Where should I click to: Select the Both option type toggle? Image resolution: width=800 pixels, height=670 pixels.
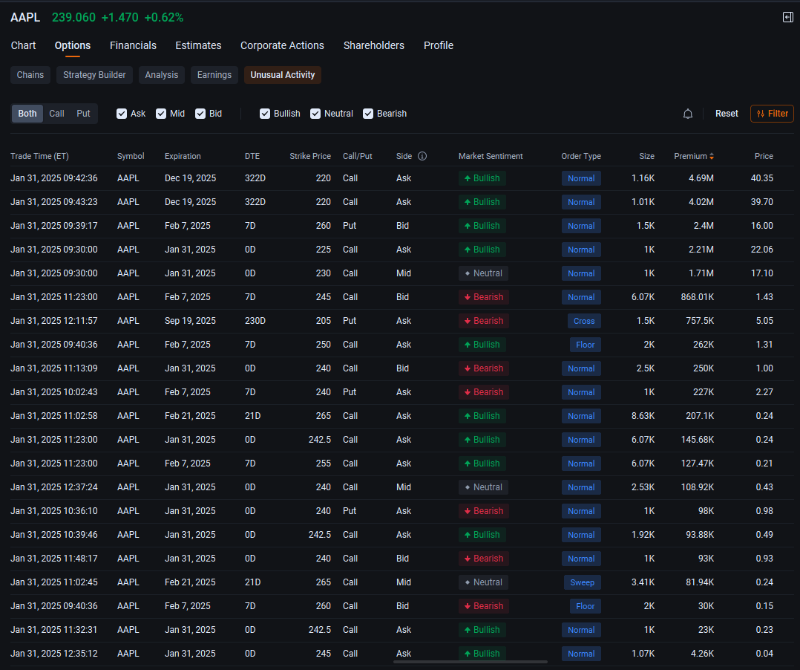(x=27, y=114)
